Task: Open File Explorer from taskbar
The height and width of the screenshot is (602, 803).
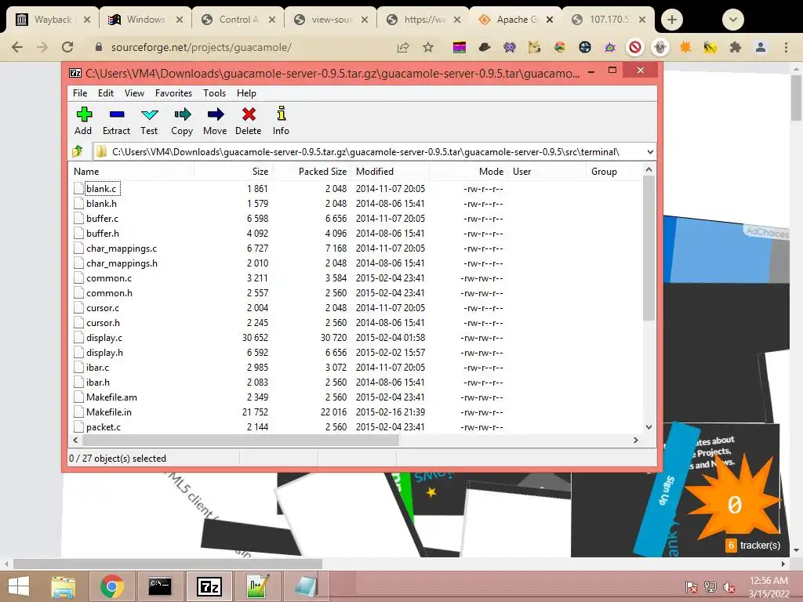Action: (x=64, y=586)
